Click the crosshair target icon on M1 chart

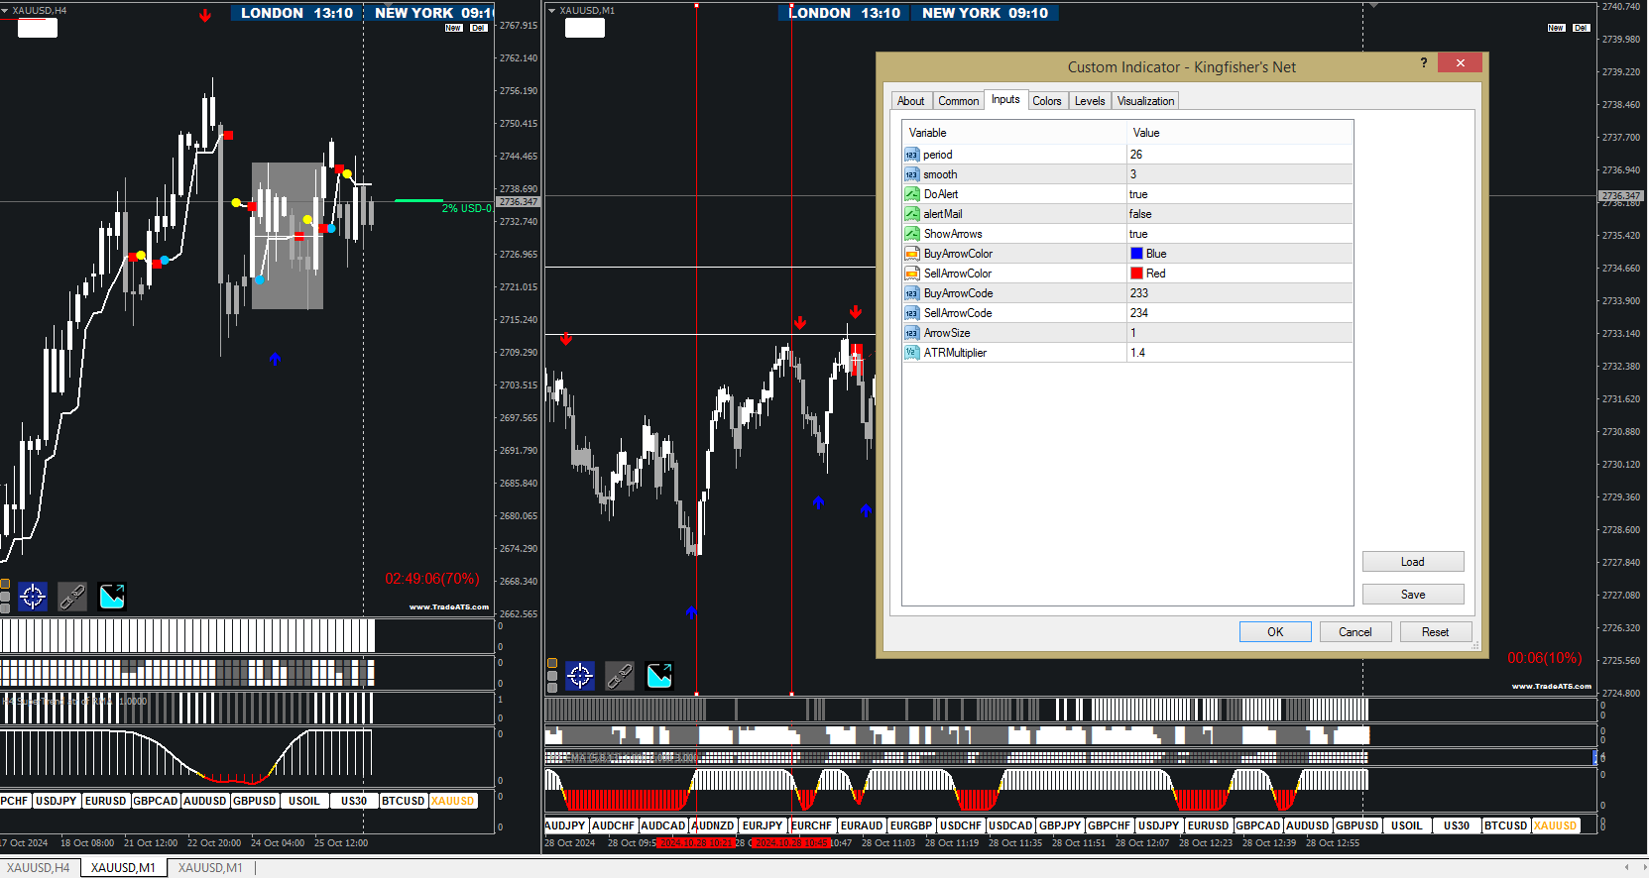[580, 676]
